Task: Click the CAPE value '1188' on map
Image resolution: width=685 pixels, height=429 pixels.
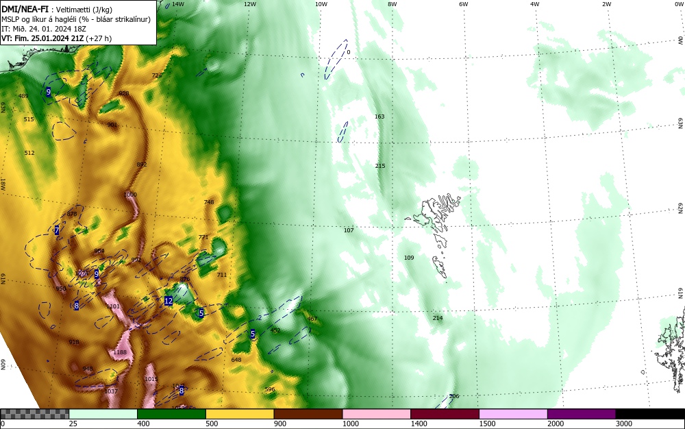Action: (x=120, y=352)
